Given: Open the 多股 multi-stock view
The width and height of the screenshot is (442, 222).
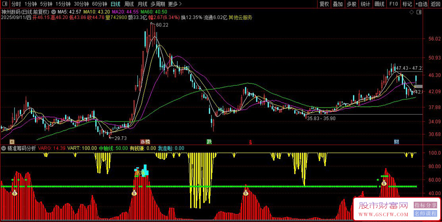Looking at the screenshot, I should pyautogui.click(x=351, y=4).
